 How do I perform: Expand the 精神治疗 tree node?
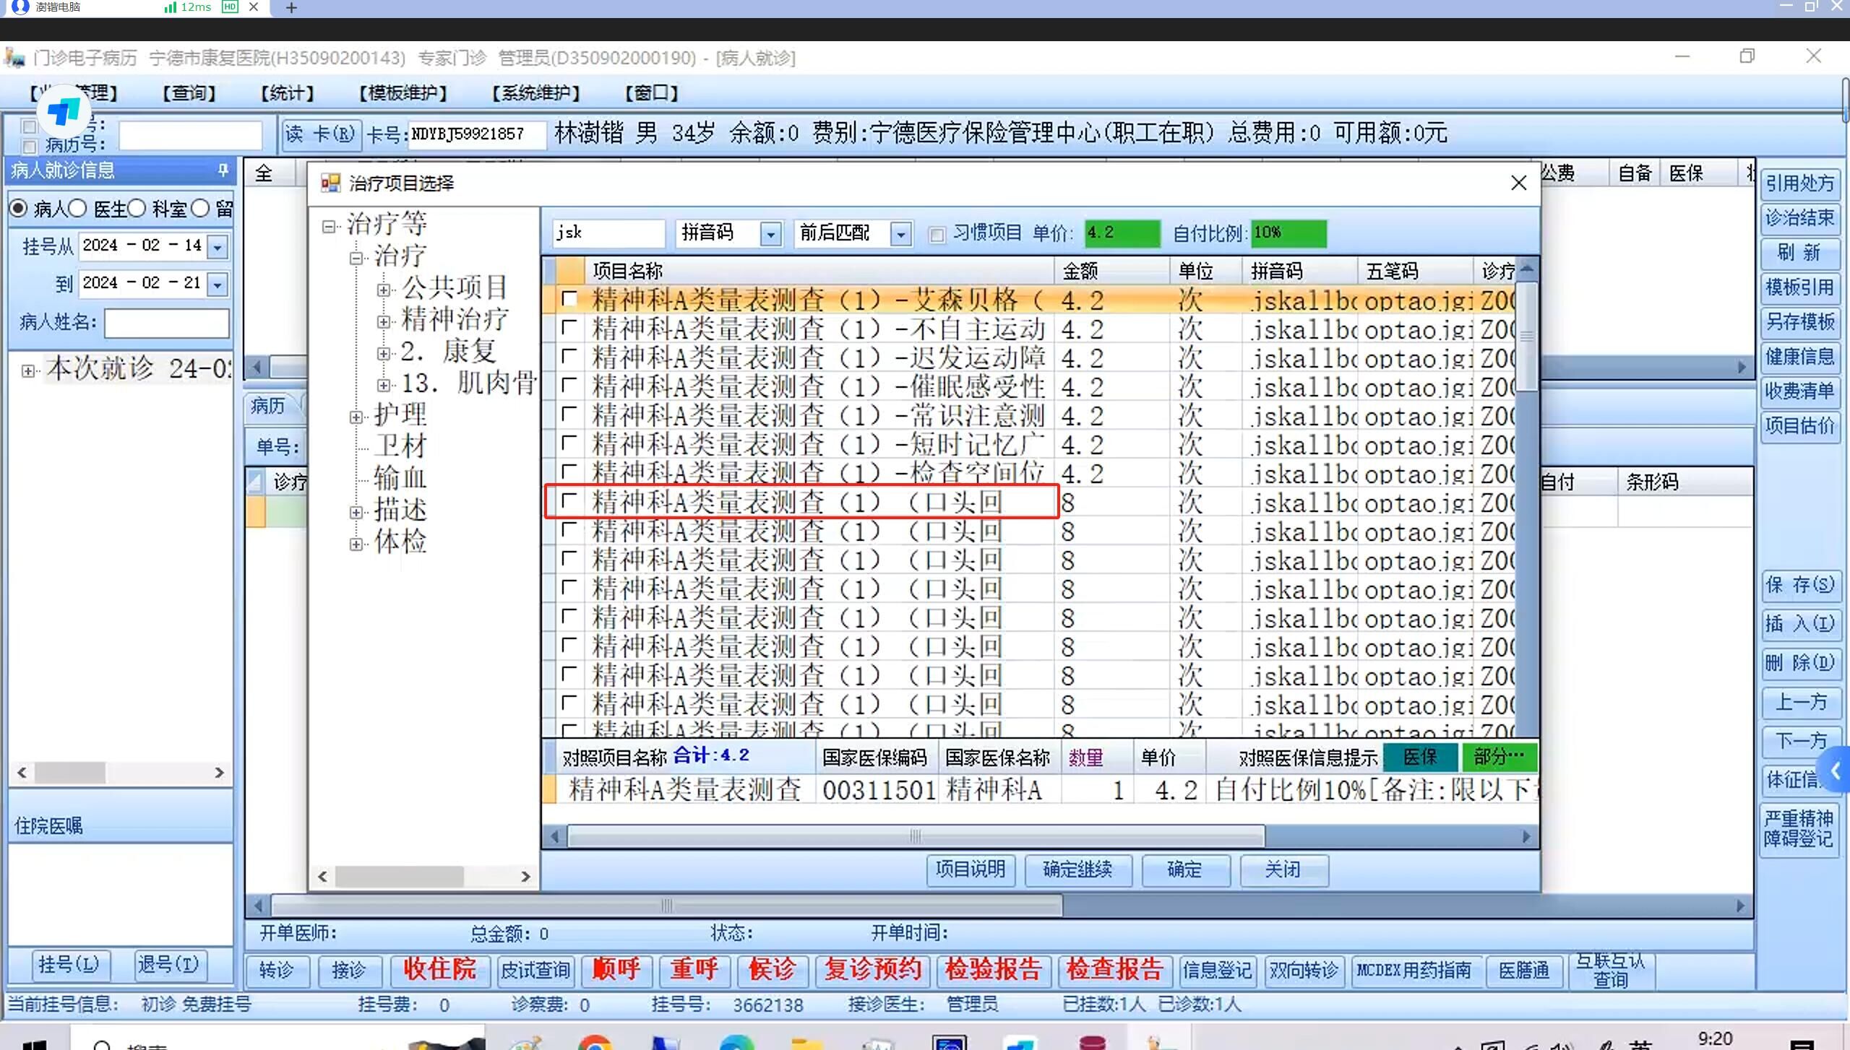point(384,321)
